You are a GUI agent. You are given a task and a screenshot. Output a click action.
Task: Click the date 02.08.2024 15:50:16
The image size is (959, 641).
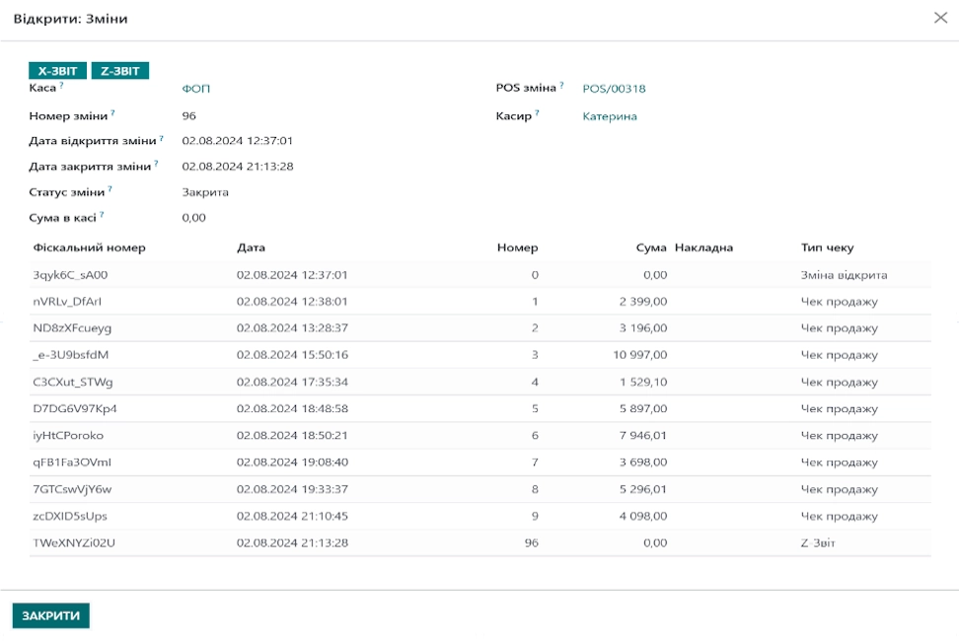(x=292, y=355)
